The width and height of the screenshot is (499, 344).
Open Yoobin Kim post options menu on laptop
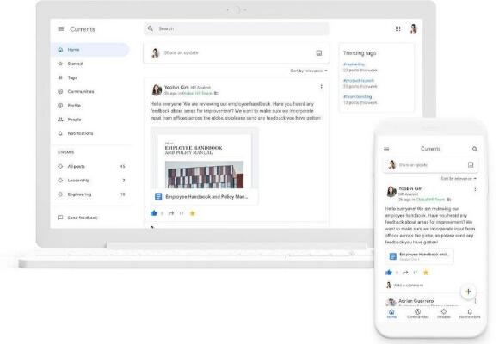(x=322, y=87)
